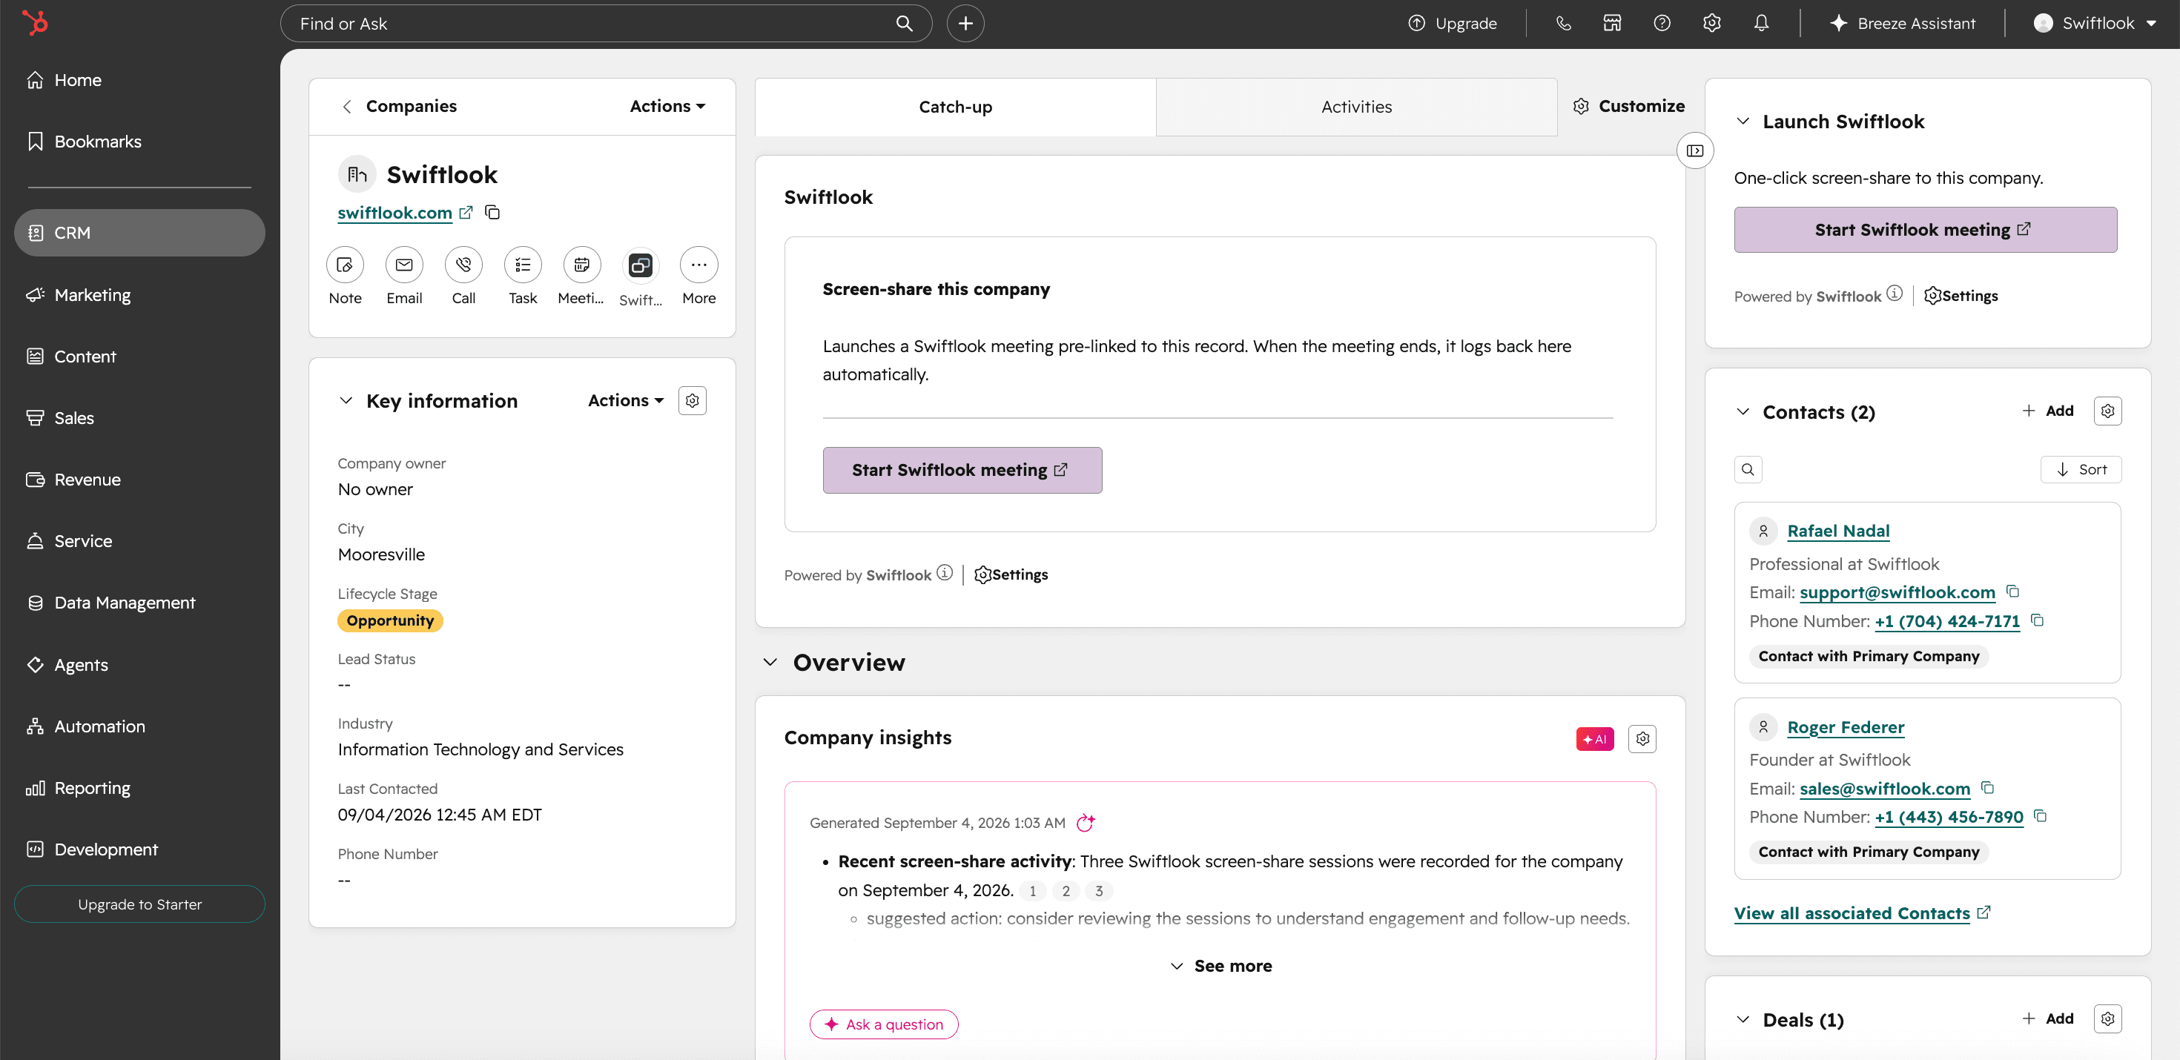Go to Home in sidebar
This screenshot has height=1060, width=2180.
click(x=139, y=80)
